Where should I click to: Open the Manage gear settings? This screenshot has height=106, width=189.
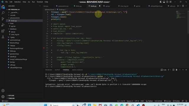(3, 97)
